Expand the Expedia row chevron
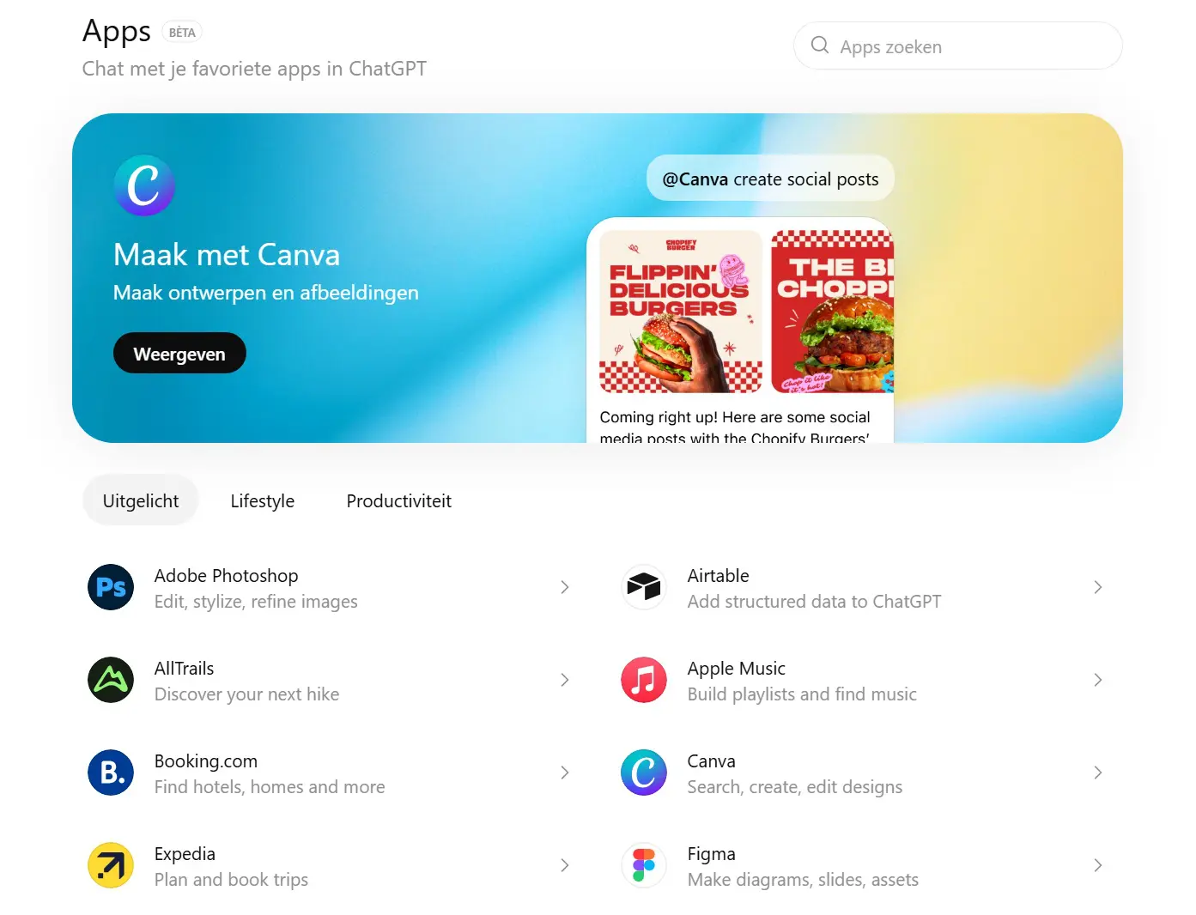 (x=565, y=865)
